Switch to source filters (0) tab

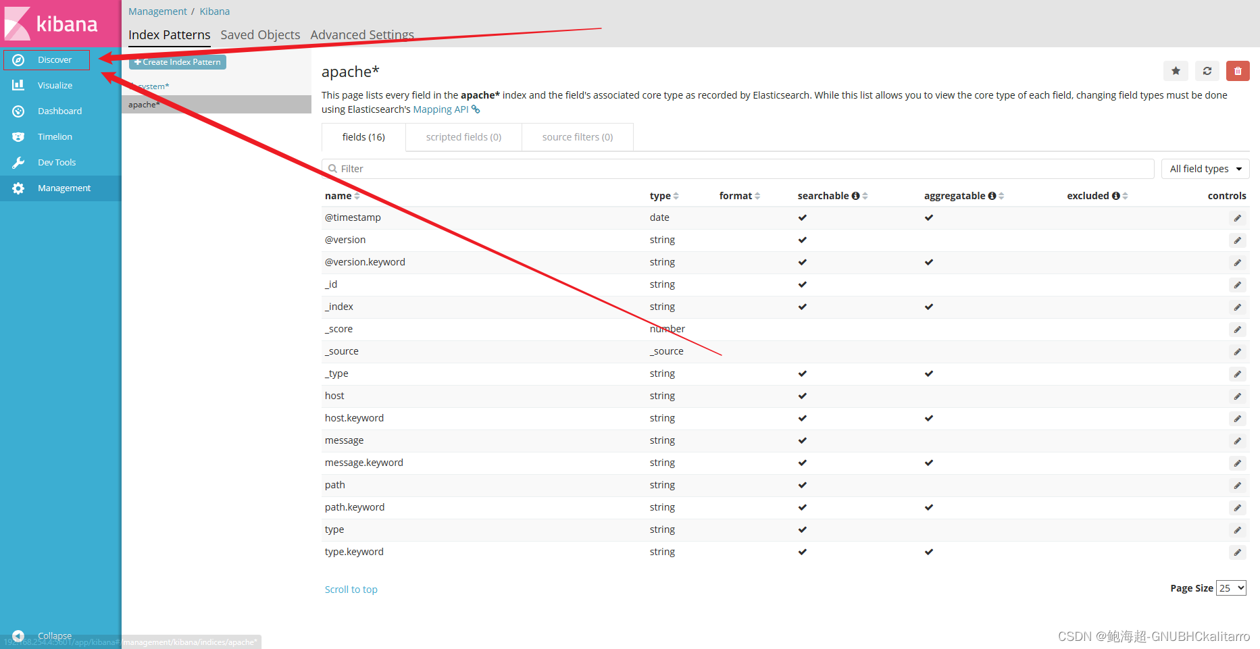[x=578, y=137]
